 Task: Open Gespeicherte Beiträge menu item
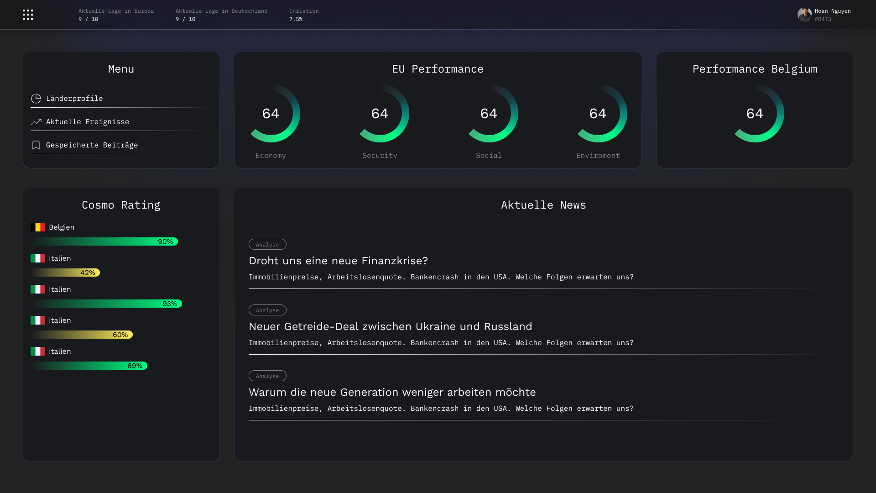pos(92,145)
